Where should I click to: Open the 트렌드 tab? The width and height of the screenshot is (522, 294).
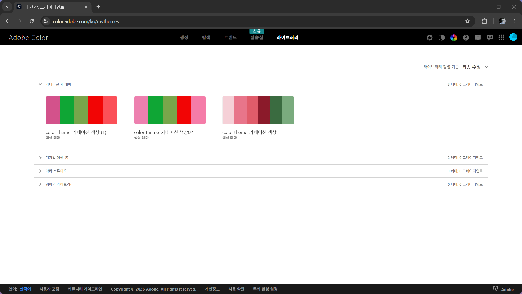tap(230, 38)
